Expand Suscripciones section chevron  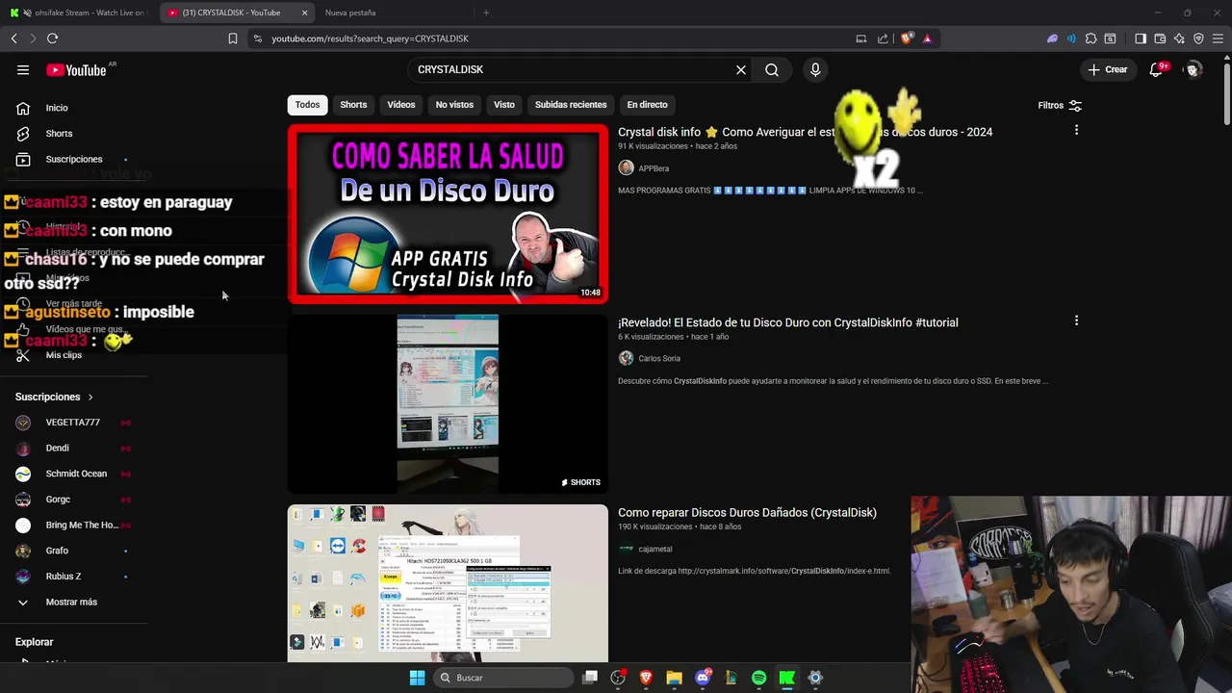tap(90, 397)
